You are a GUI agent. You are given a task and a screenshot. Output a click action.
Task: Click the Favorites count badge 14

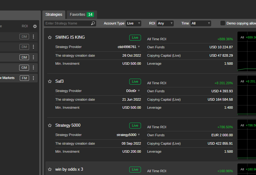click(x=90, y=15)
